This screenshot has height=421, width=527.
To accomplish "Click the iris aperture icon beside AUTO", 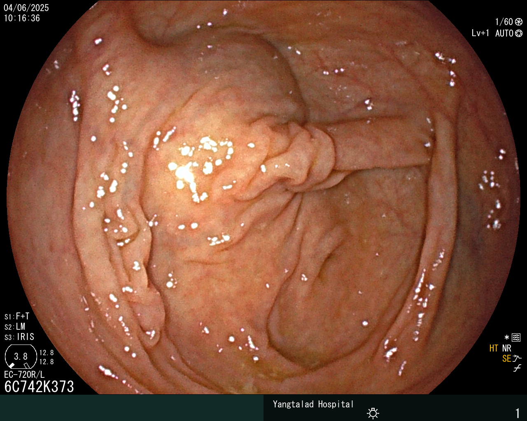I will coord(518,33).
